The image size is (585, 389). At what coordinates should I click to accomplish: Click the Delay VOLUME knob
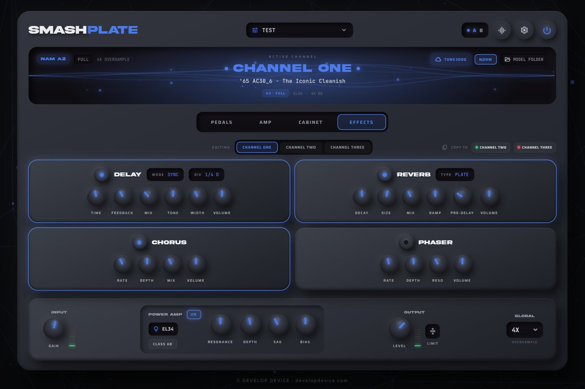[x=222, y=197]
